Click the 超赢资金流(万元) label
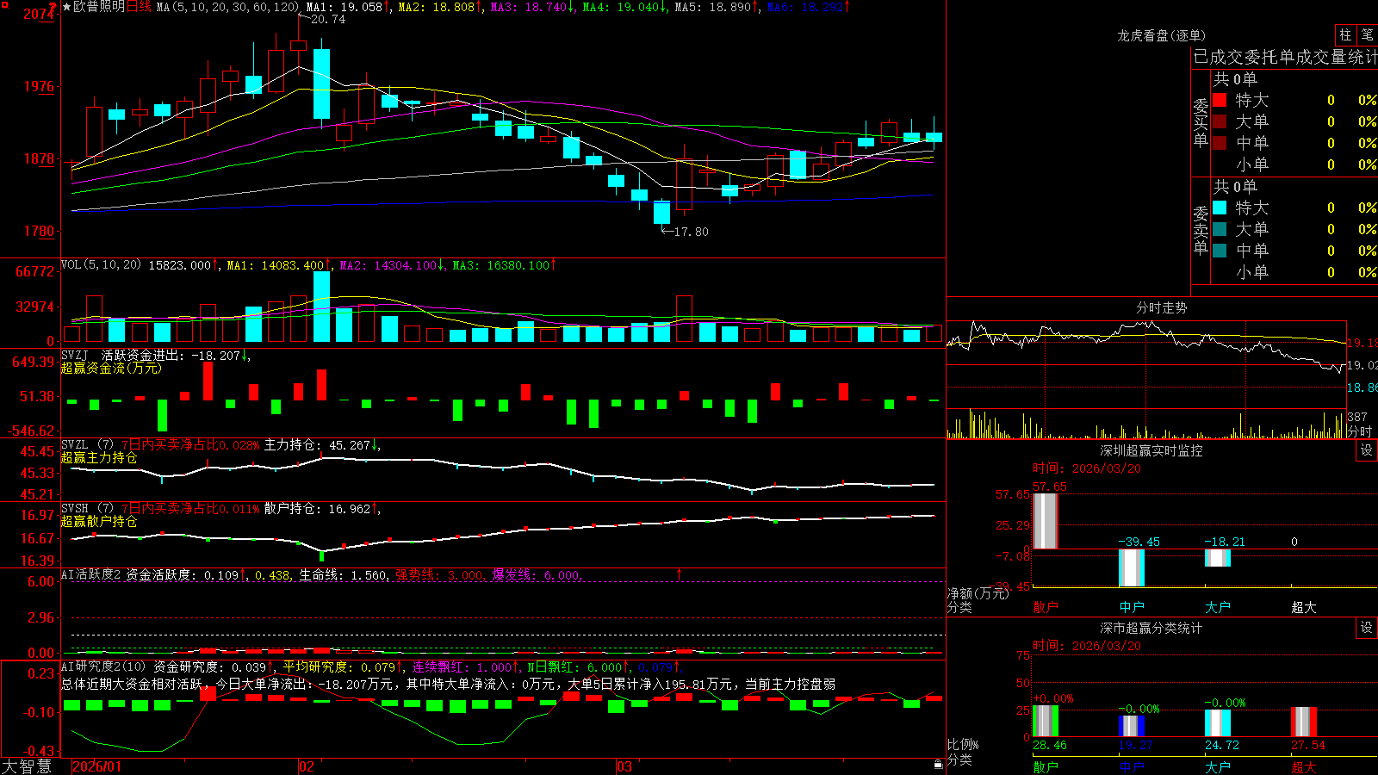This screenshot has width=1378, height=775. tap(111, 368)
